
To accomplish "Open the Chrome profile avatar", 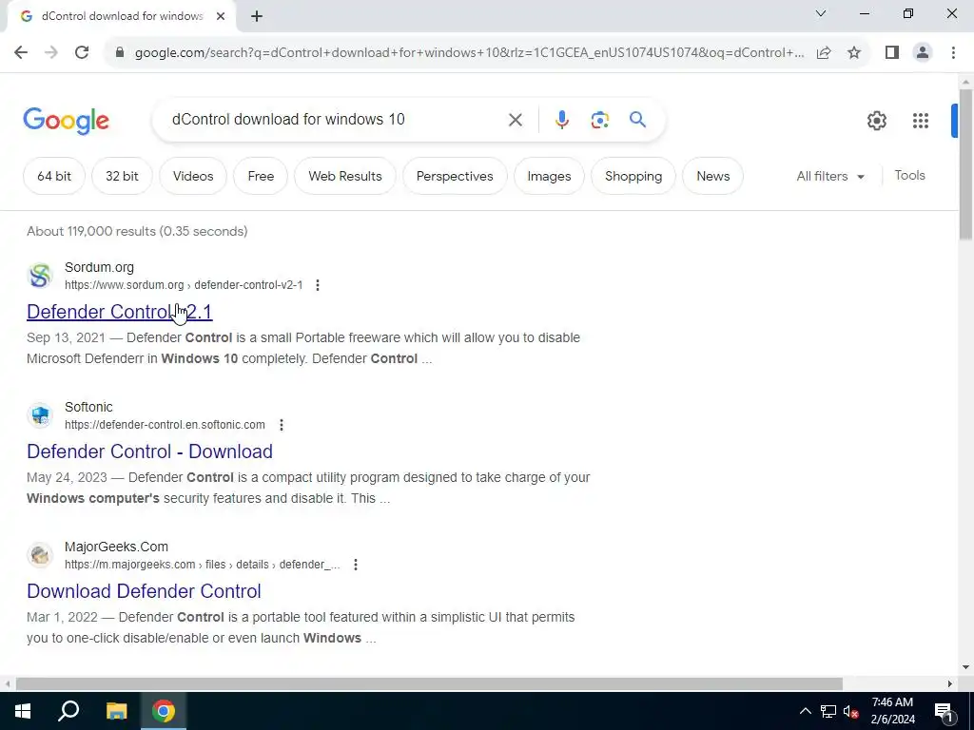I will [923, 53].
